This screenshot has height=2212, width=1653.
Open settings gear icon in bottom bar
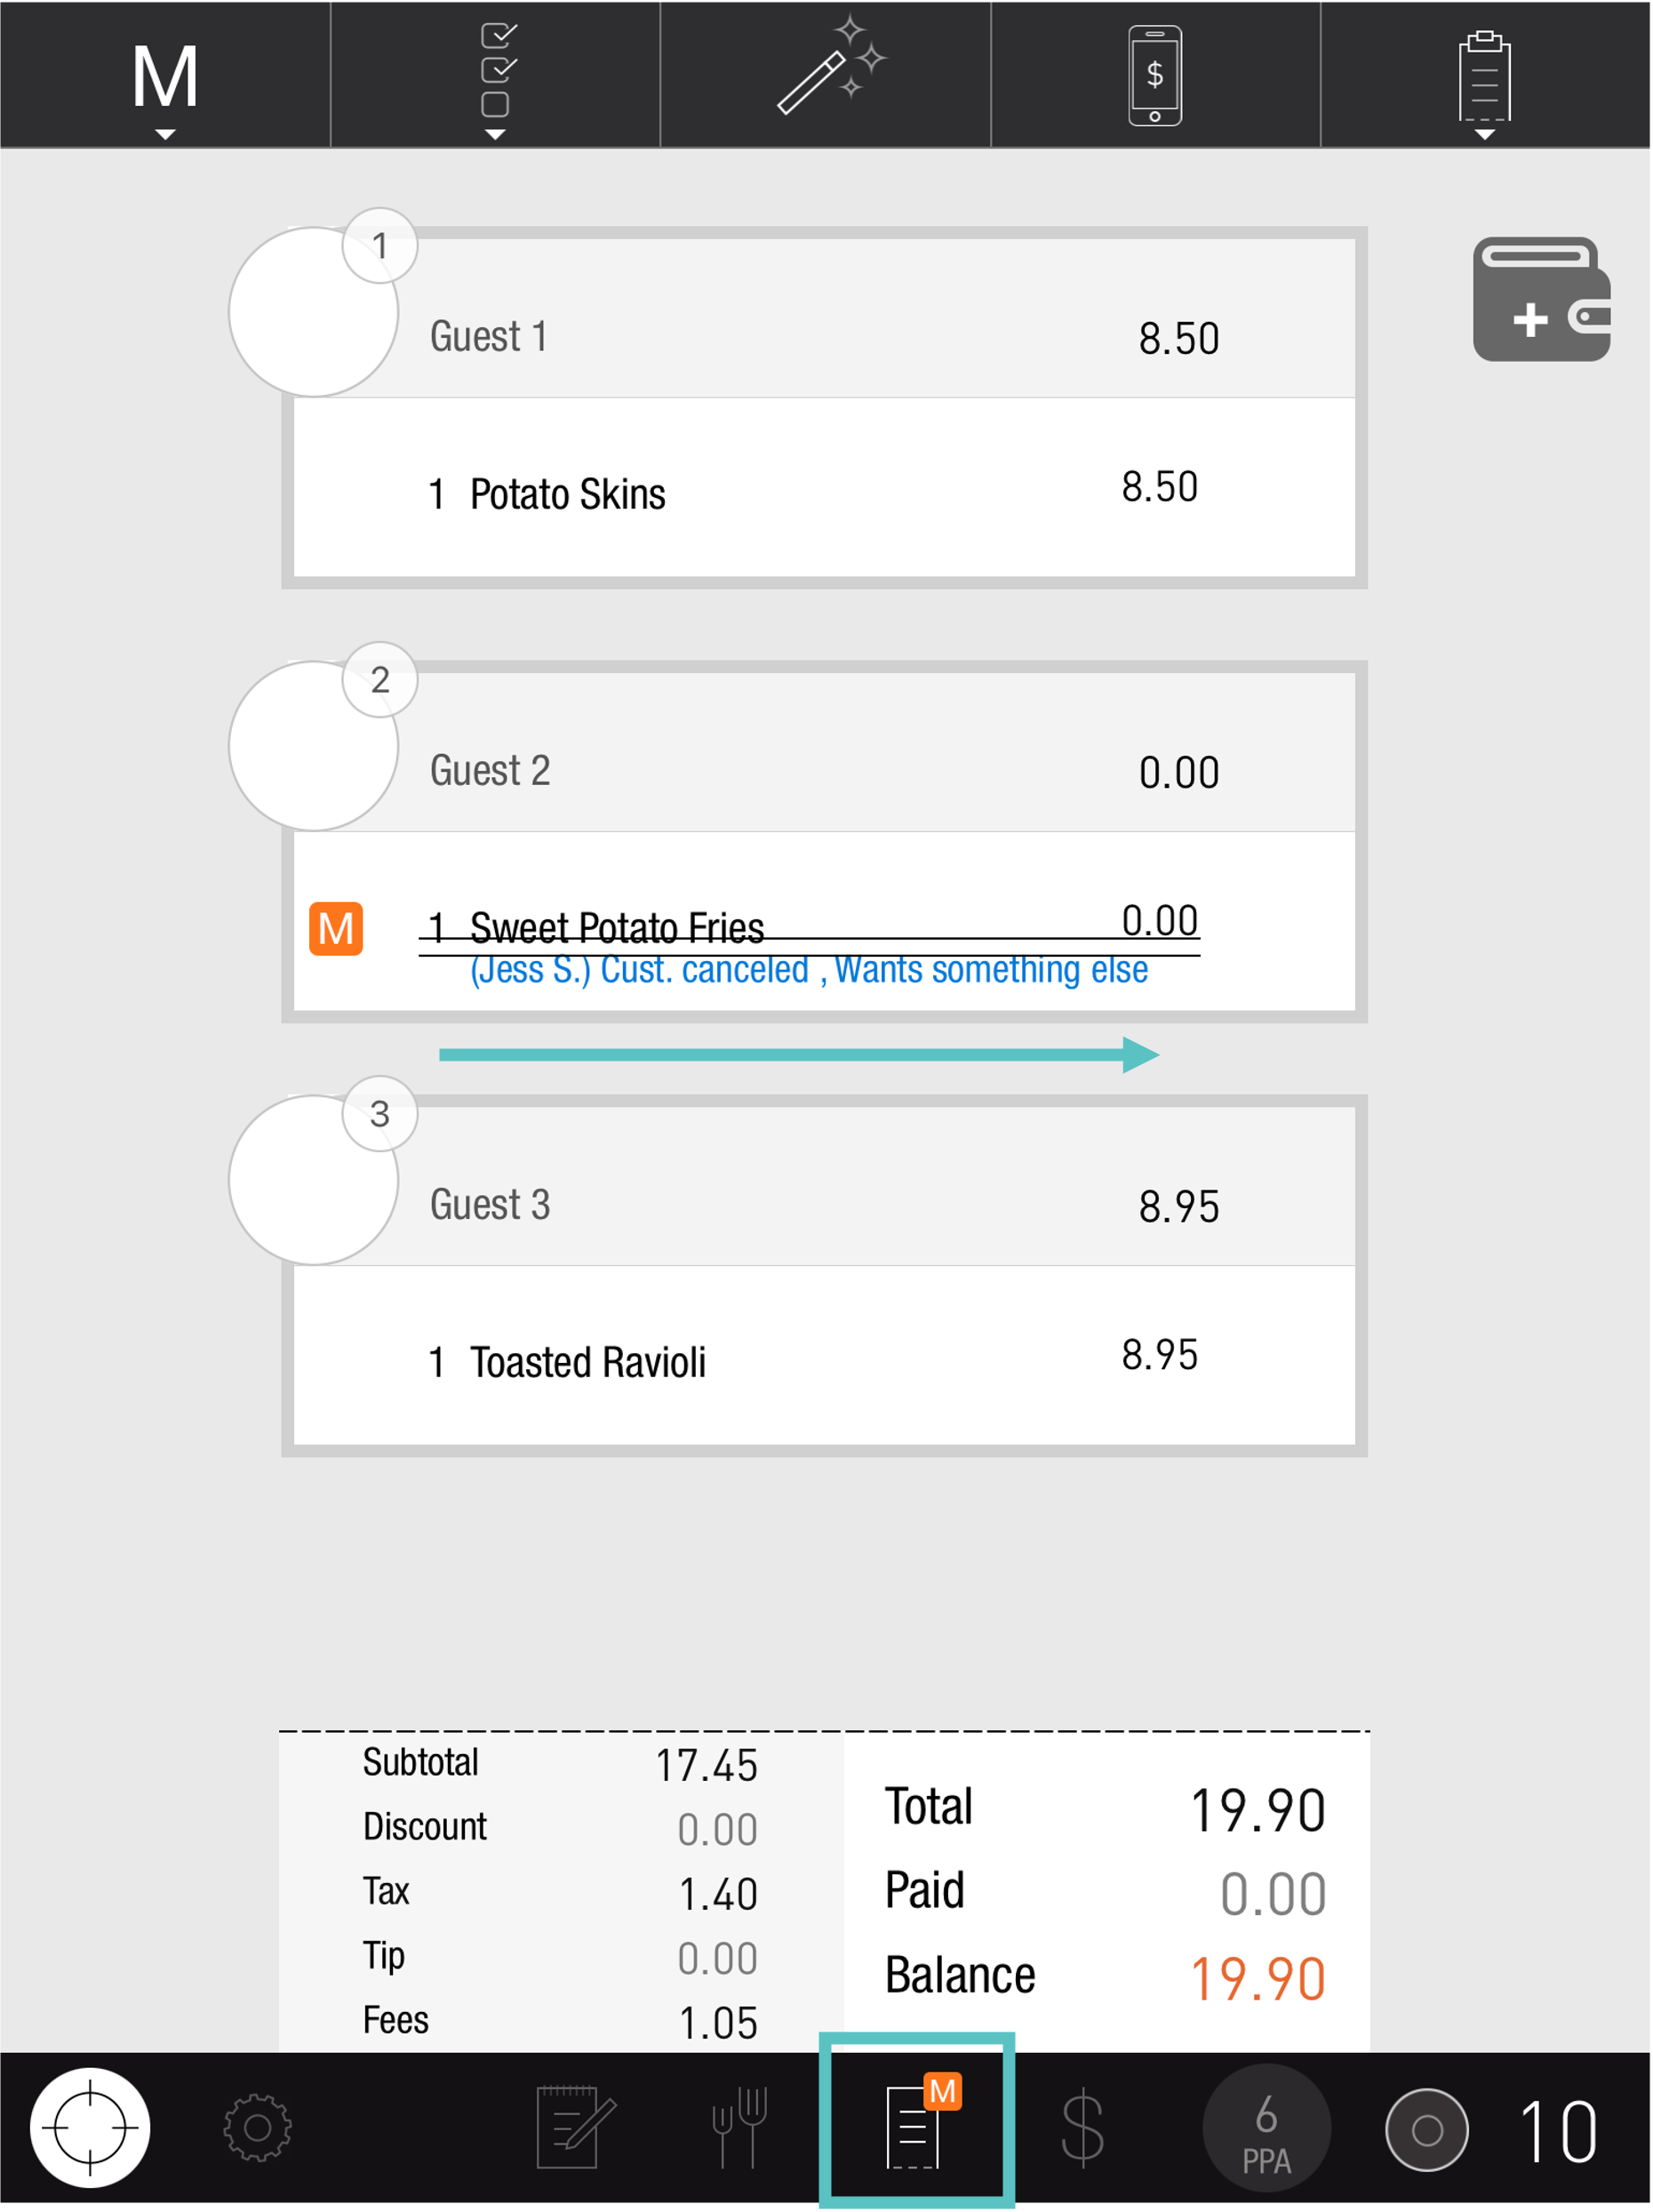(x=257, y=2127)
